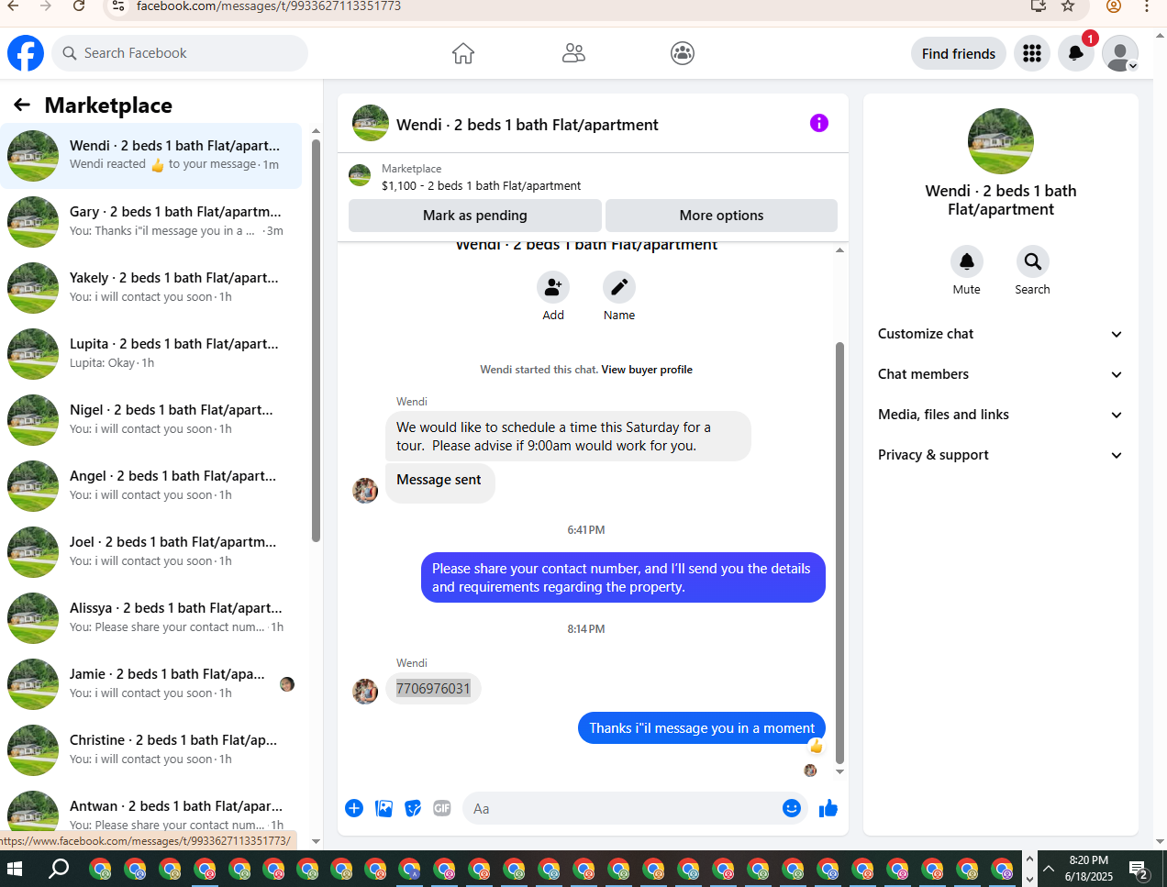Open the View buyer profile link

pos(647,370)
